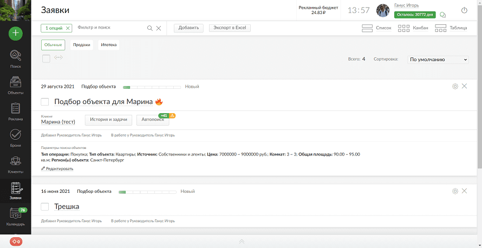Click the 13:57 clock display
The image size is (482, 248).
[x=359, y=10]
